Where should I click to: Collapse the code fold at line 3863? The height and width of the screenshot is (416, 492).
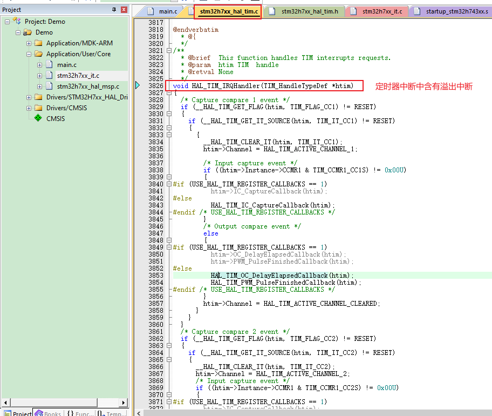coord(169,346)
